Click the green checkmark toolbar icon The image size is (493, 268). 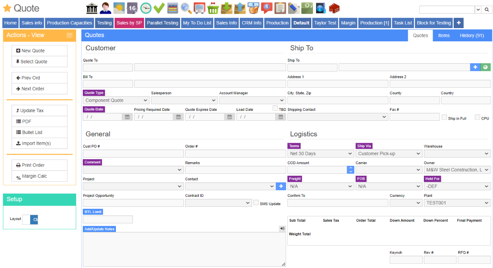(x=159, y=8)
